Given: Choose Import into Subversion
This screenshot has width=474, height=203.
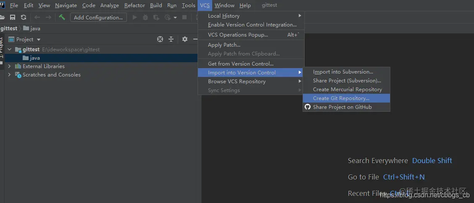Looking at the screenshot, I should (x=346, y=72).
